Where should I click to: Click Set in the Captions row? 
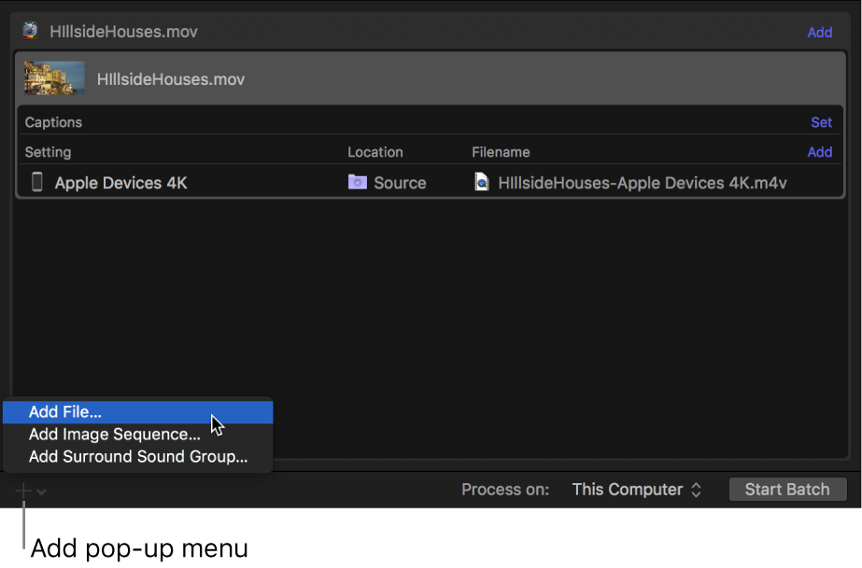click(x=821, y=122)
